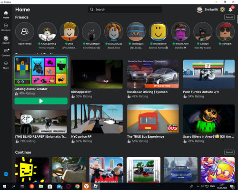Open friend Dinis's avatar
The height and width of the screenshot is (190, 238).
point(69,32)
